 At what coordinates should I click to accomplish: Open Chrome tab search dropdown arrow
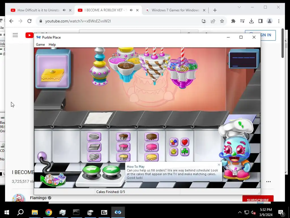click(x=239, y=7)
